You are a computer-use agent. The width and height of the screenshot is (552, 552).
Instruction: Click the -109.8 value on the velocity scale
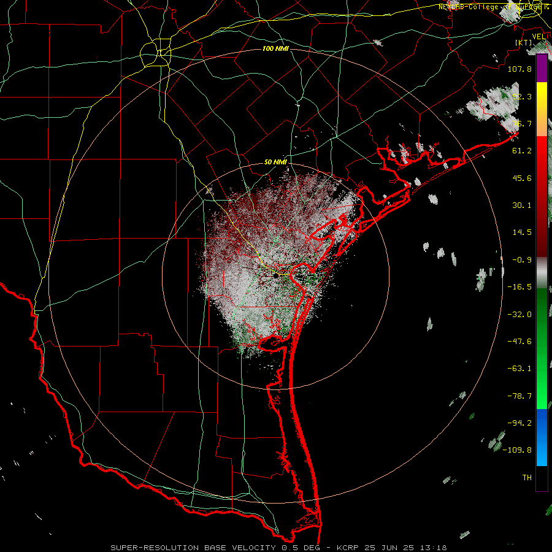click(x=517, y=450)
